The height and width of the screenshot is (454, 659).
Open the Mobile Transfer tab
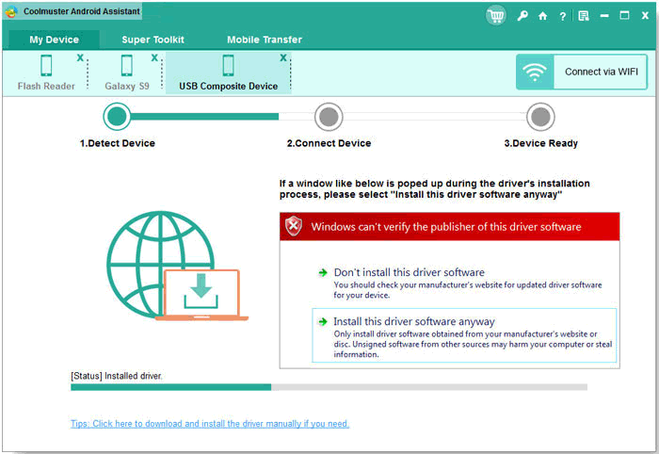265,40
